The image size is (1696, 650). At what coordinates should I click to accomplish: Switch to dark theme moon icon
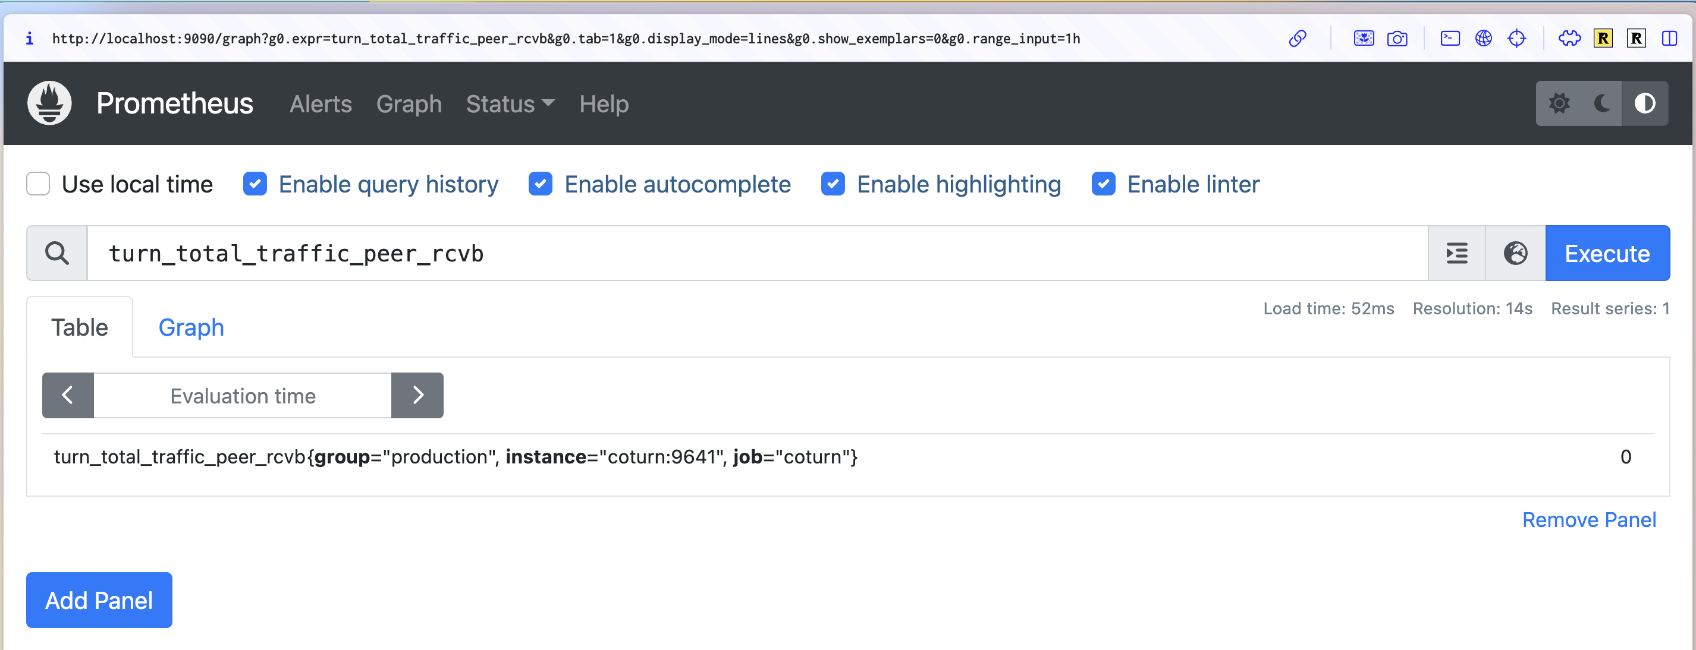(x=1601, y=103)
